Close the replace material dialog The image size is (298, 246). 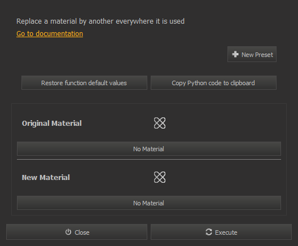(x=77, y=232)
